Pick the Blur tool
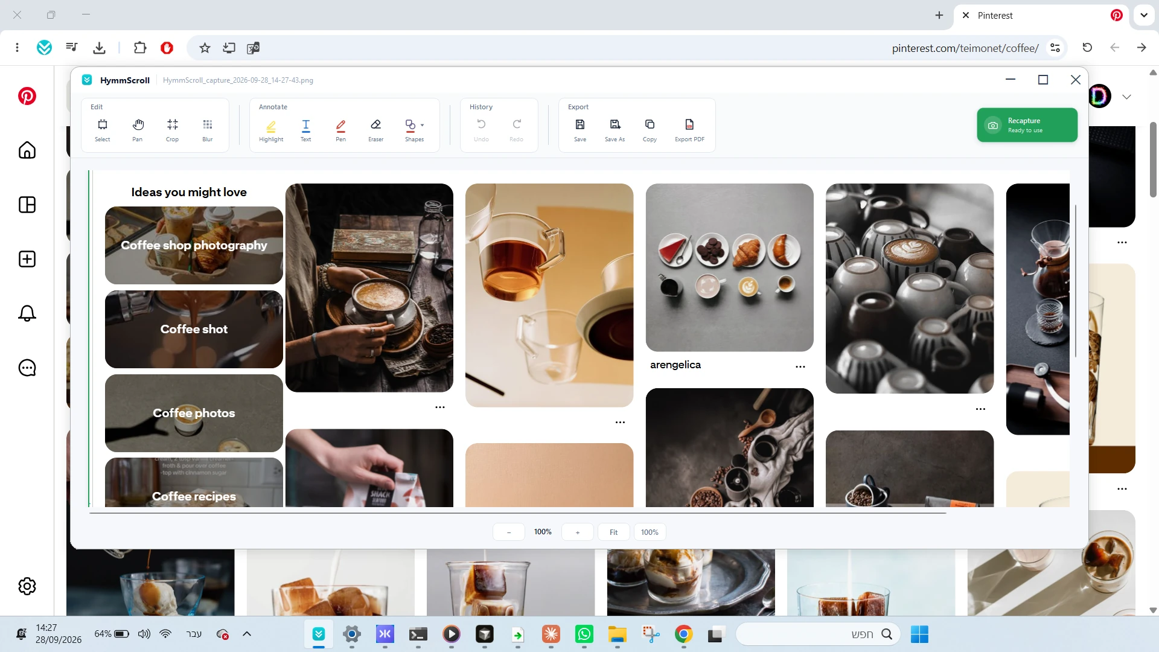The width and height of the screenshot is (1159, 652). pyautogui.click(x=208, y=130)
